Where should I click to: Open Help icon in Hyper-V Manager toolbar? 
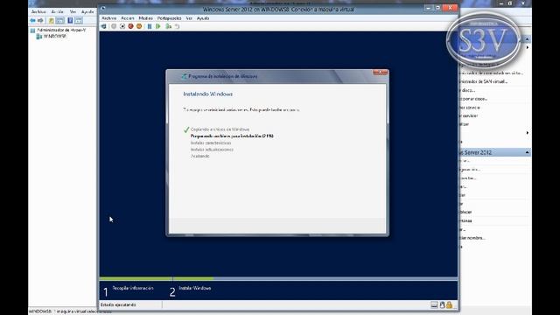[x=70, y=20]
